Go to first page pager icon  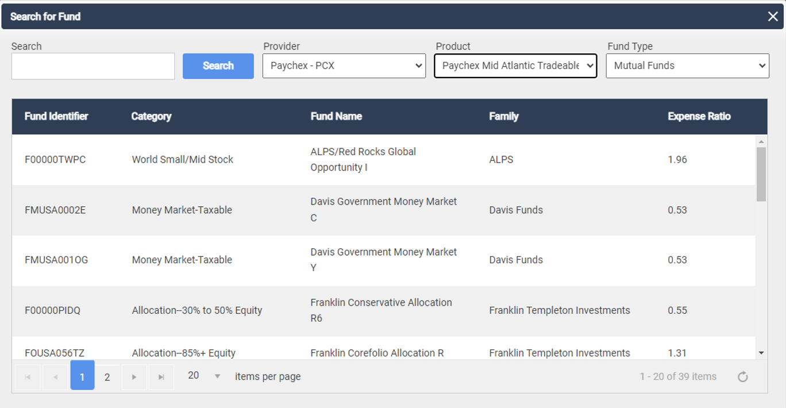point(28,377)
